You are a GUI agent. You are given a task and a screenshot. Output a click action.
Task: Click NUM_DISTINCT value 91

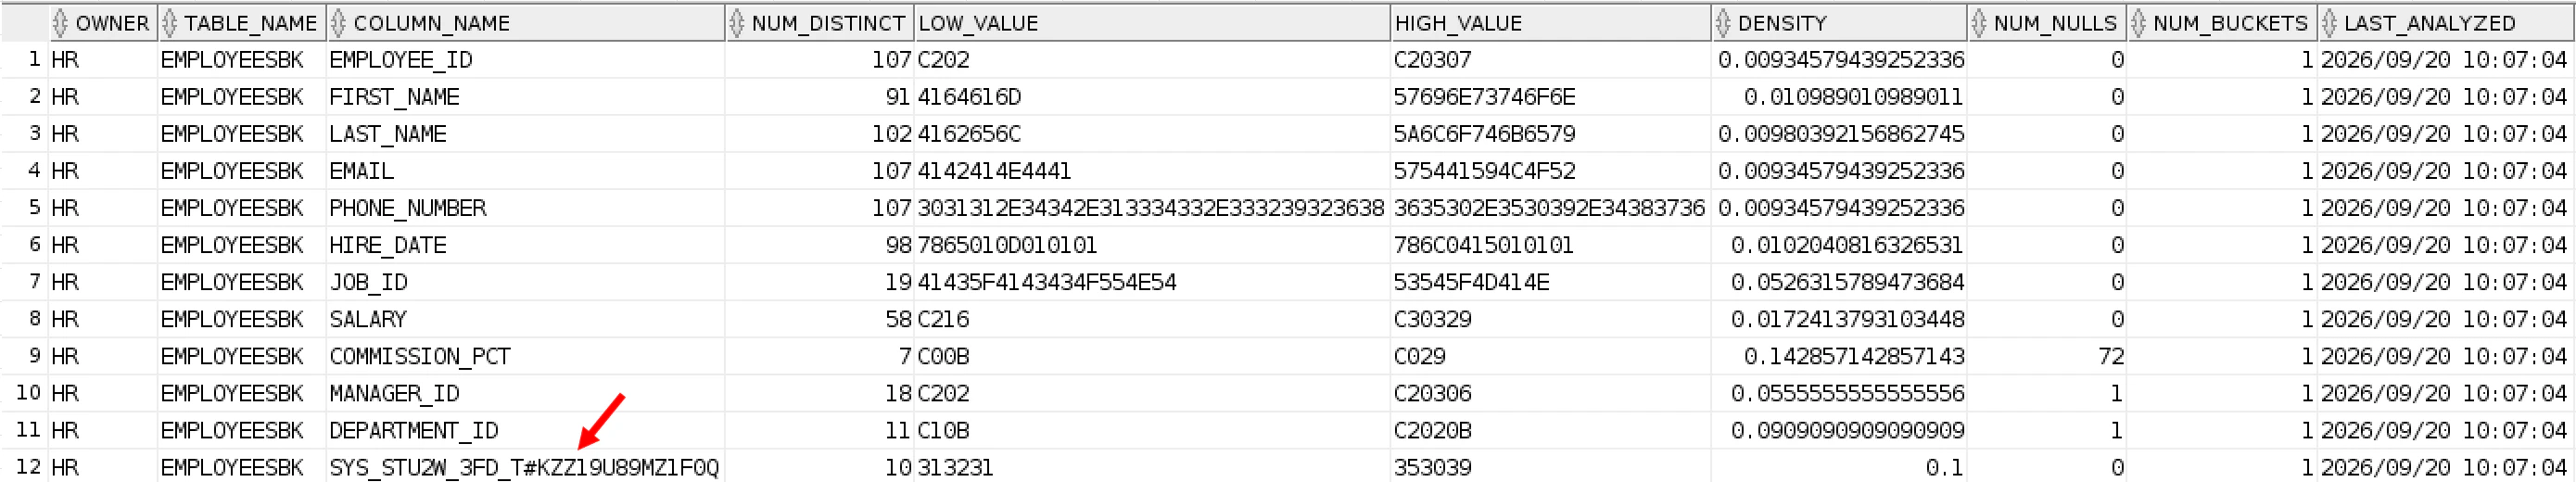click(897, 97)
